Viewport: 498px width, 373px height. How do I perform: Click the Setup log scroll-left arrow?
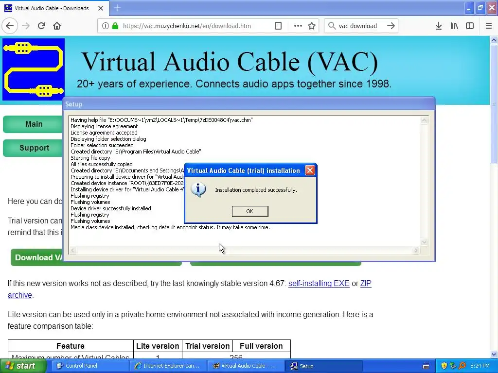(73, 250)
